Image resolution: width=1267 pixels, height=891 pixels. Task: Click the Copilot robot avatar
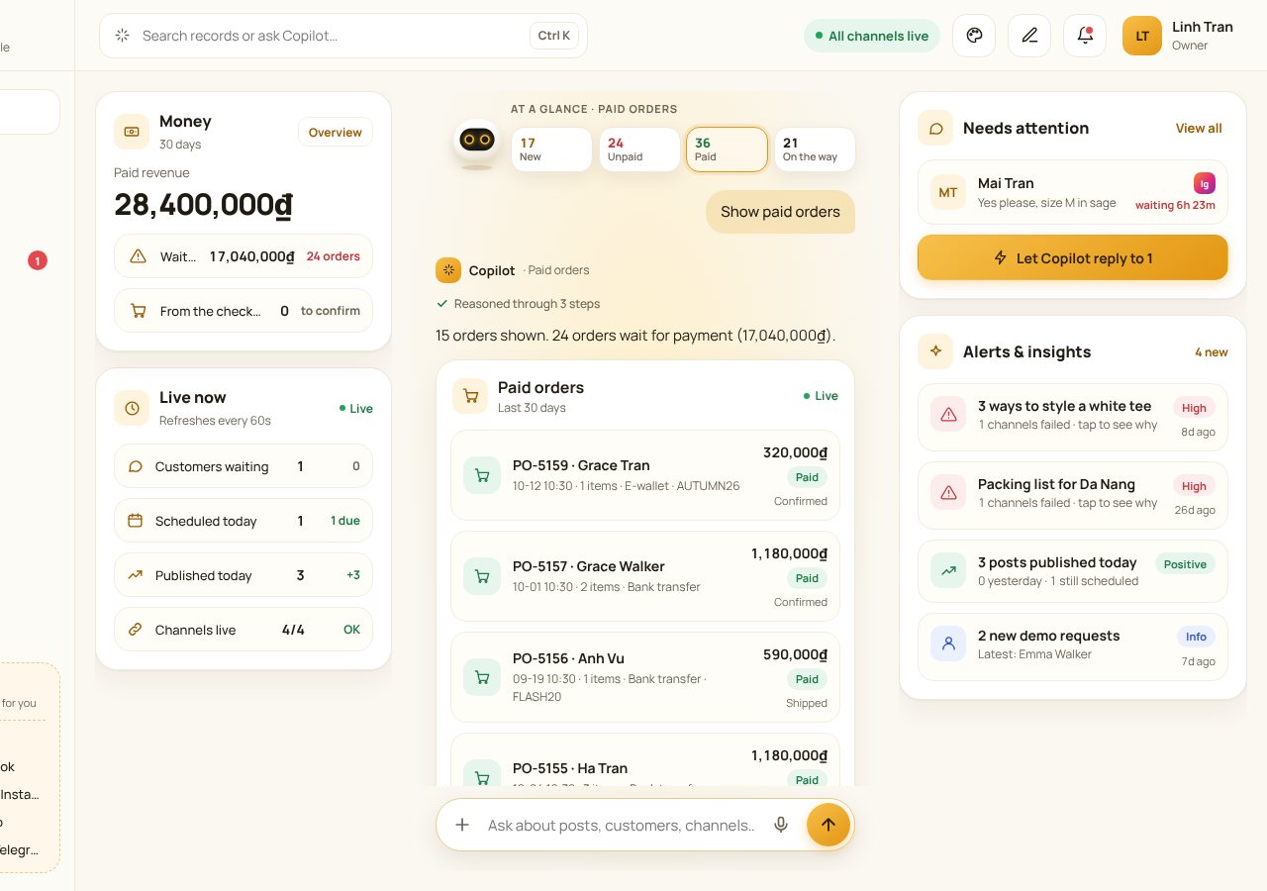click(477, 144)
